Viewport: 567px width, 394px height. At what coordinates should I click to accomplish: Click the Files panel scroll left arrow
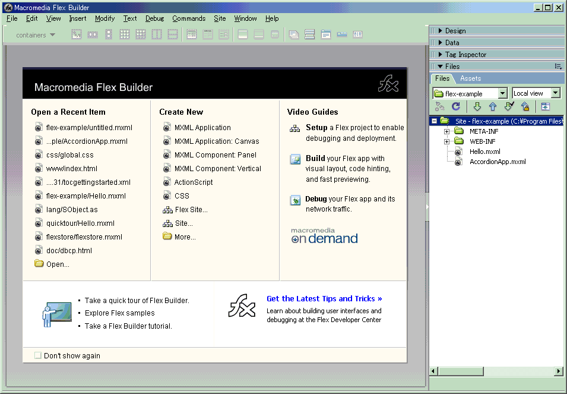pos(434,371)
